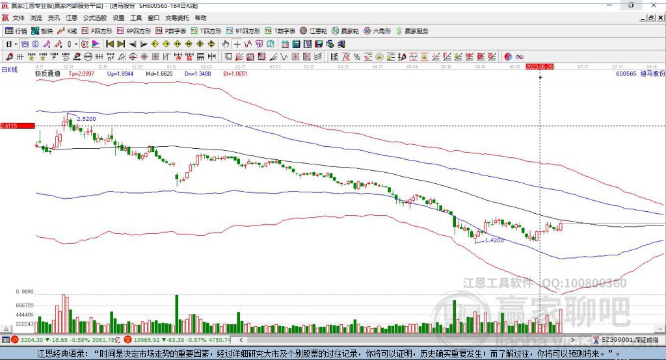The width and height of the screenshot is (666, 360).
Task: Open the 板块 sector view
Action: pyautogui.click(x=42, y=31)
